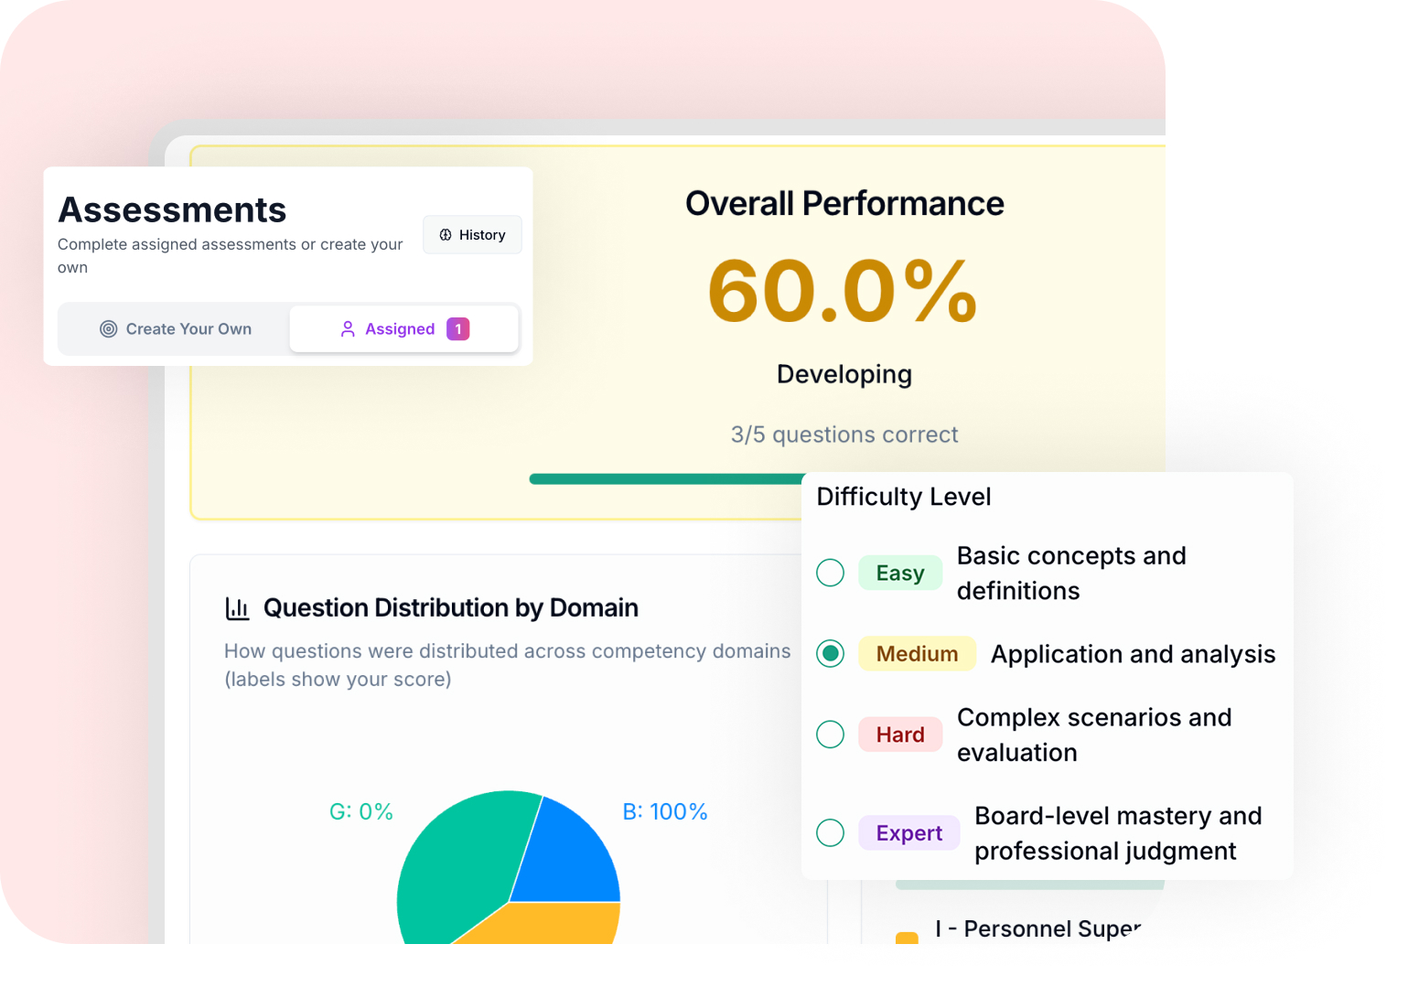Select the Medium difficulty option
This screenshot has width=1408, height=987.
(830, 653)
